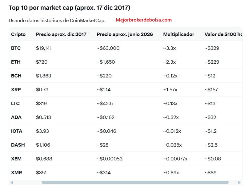This screenshot has width=248, height=189.
Task: Click the right scroll arrow of the table
Action: [x=239, y=183]
